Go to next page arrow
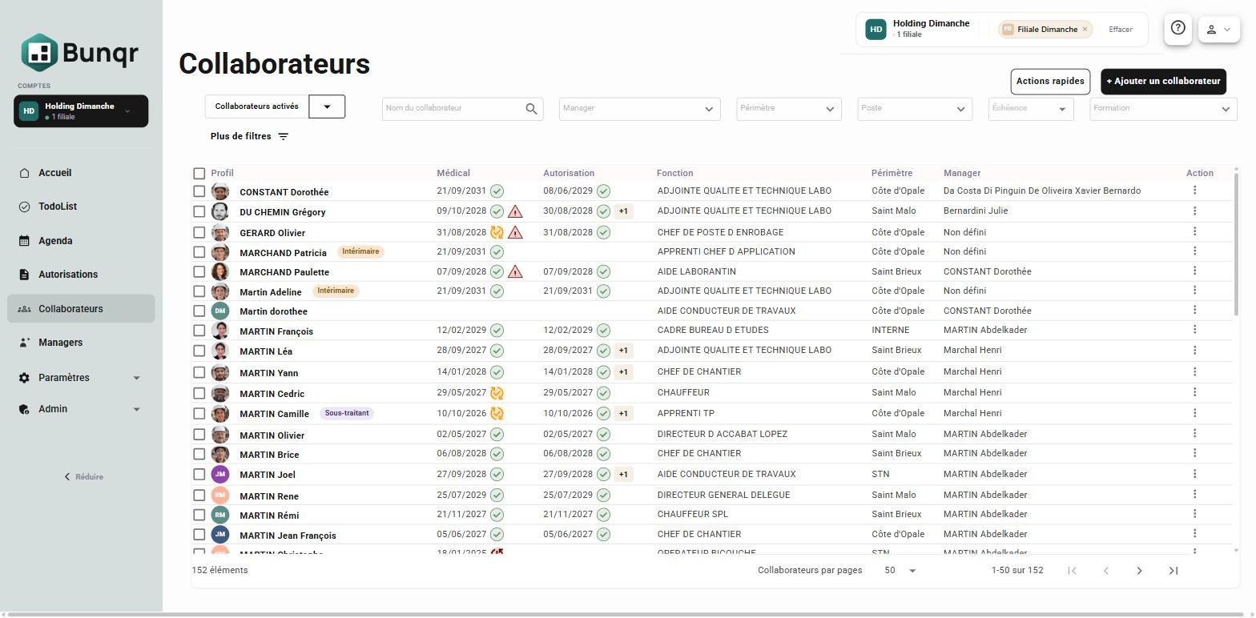The image size is (1256, 618). [x=1139, y=571]
